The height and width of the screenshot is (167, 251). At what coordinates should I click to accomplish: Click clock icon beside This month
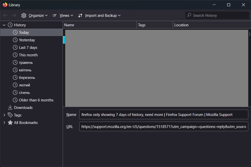click(15, 55)
